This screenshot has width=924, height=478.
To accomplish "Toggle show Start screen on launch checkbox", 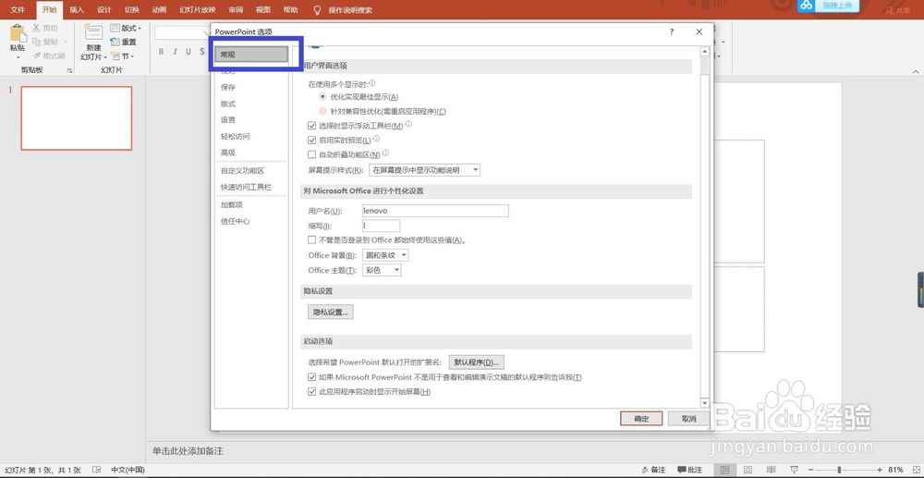I will click(312, 391).
